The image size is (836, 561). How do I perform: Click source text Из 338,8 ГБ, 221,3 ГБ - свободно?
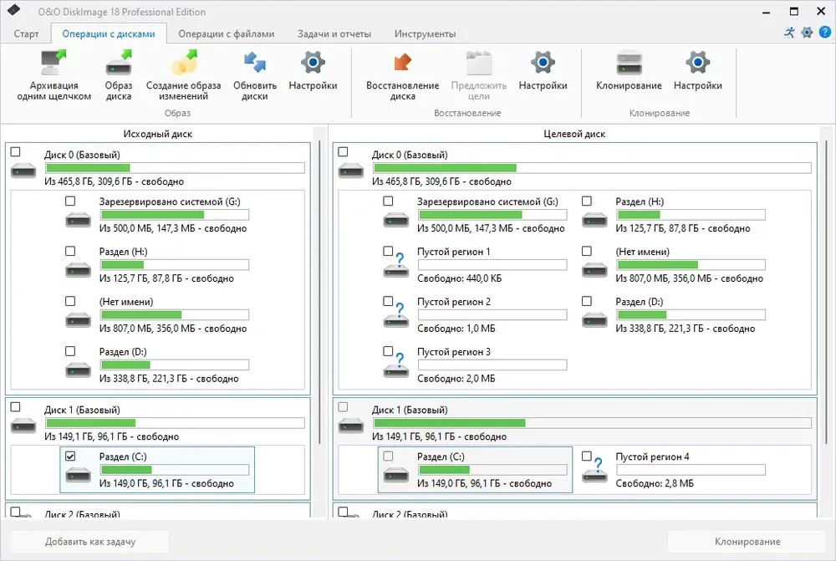(x=169, y=379)
